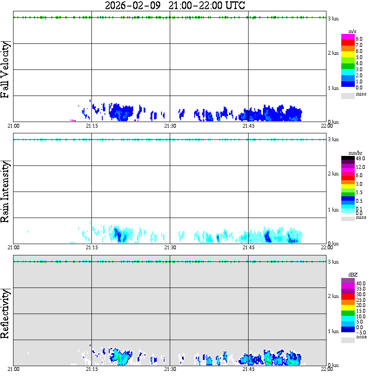Viewport: 370px width, 377px height.
Task: Click the 21:00 tick under the Rain Intensity plot
Action: pyautogui.click(x=13, y=248)
